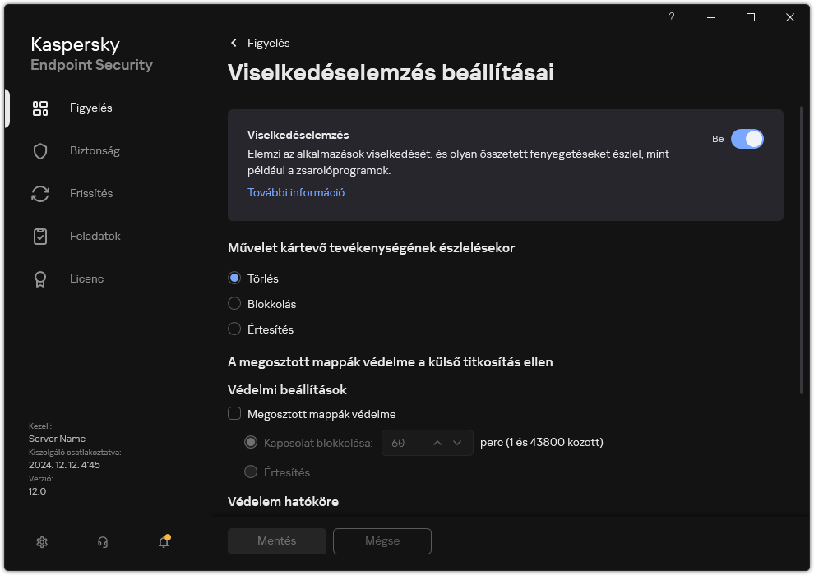Screen dimensions: 814x575
Task: Click the Feladatok tasks icon
Action: (x=40, y=236)
